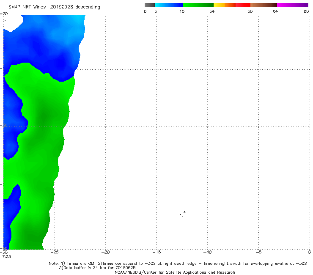This screenshot has width=313, height=275.
Task: Click the light cyan low-wind patch at the swath top
Action: click(x=79, y=20)
